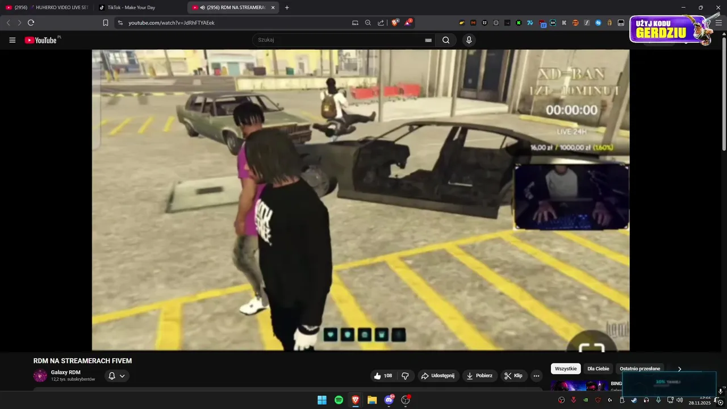This screenshot has height=409, width=727.
Task: Open the Brave Rewards triangle icon
Action: pyautogui.click(x=408, y=23)
